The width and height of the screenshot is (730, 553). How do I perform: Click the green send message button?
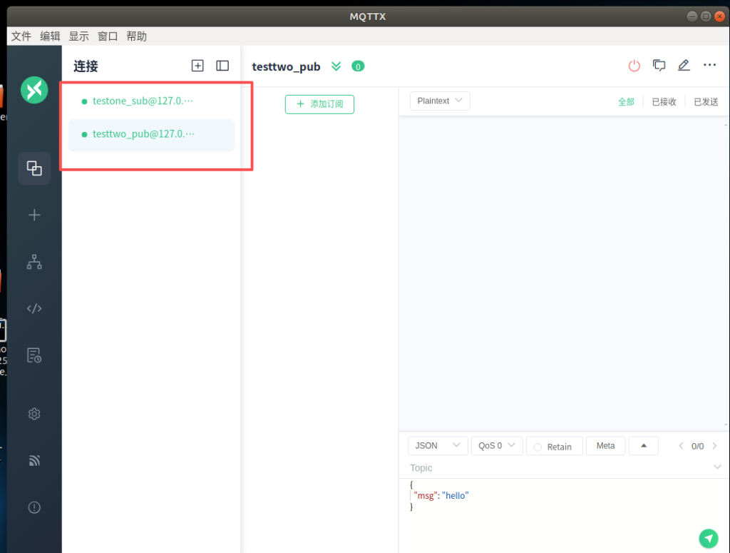tap(707, 538)
